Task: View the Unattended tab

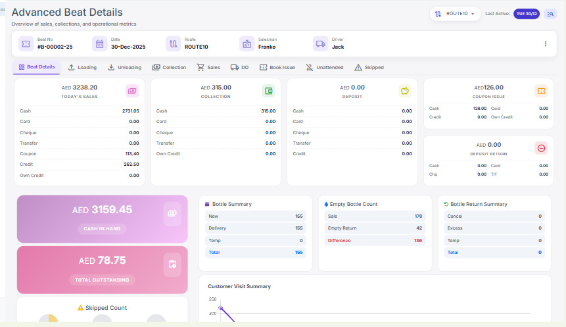Action: coord(325,67)
